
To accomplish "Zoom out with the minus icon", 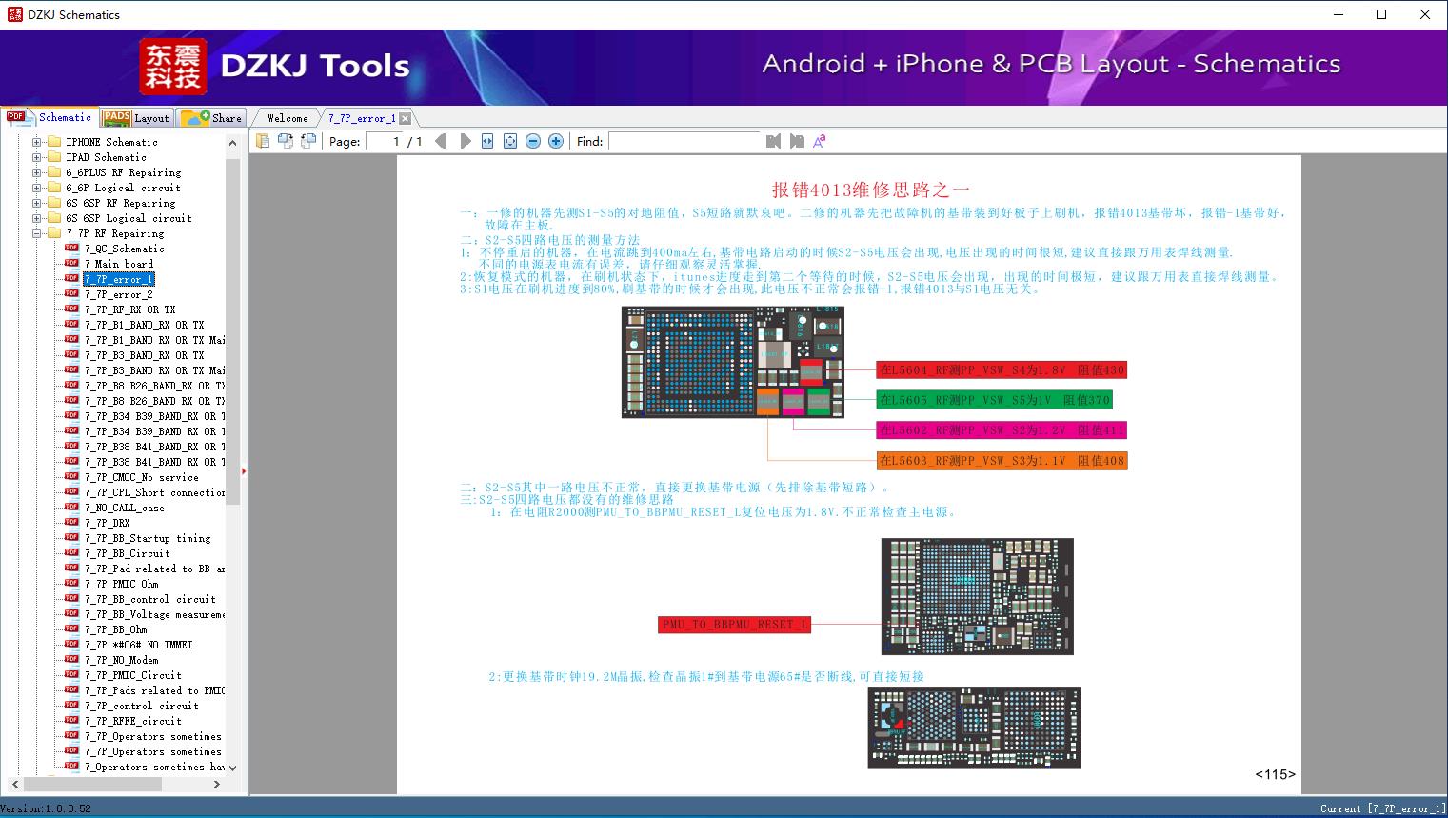I will tap(533, 141).
